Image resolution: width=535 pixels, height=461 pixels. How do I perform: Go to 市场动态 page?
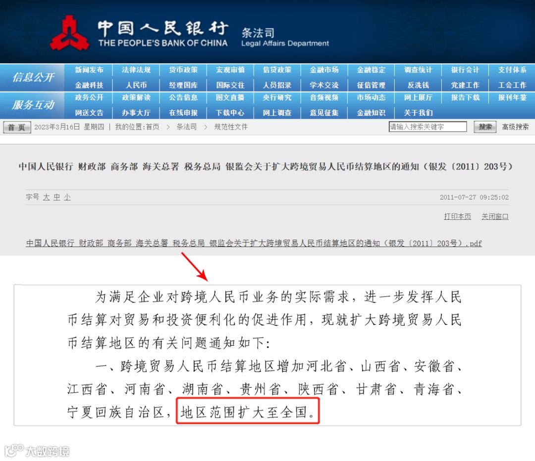pyautogui.click(x=371, y=98)
